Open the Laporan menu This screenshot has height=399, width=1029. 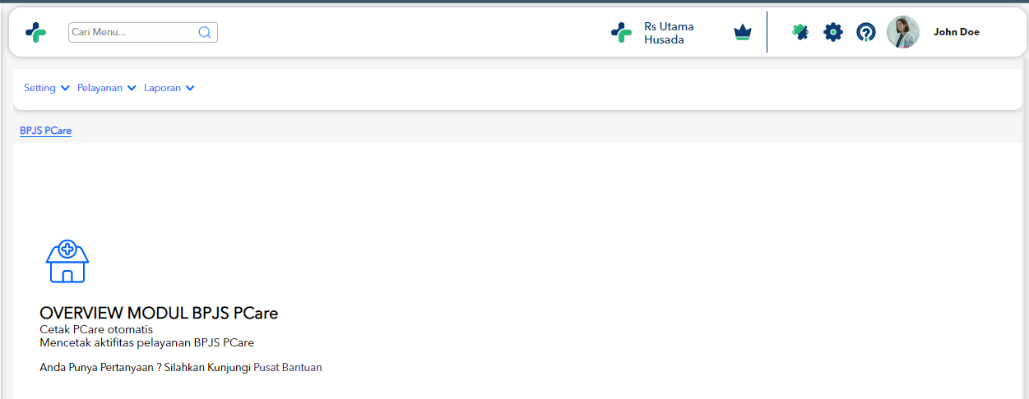[x=163, y=88]
